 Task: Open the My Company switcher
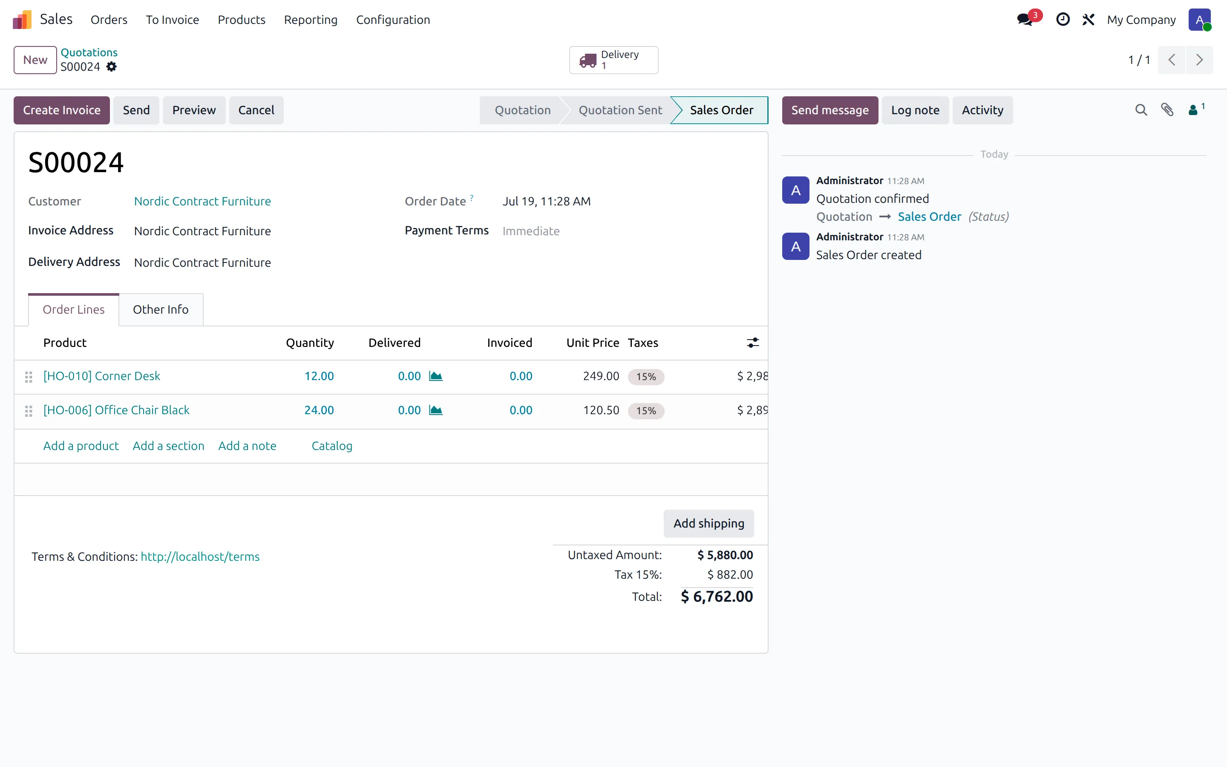(x=1141, y=20)
